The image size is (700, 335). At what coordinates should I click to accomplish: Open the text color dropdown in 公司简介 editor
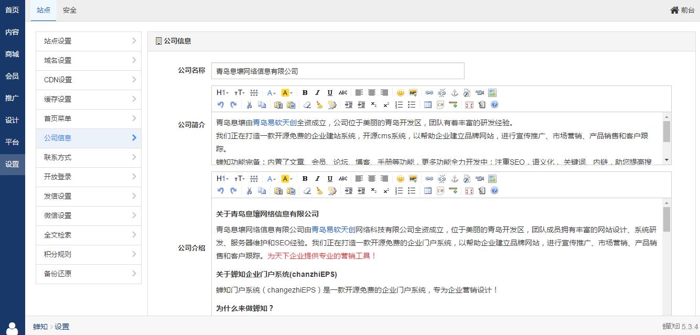click(271, 93)
